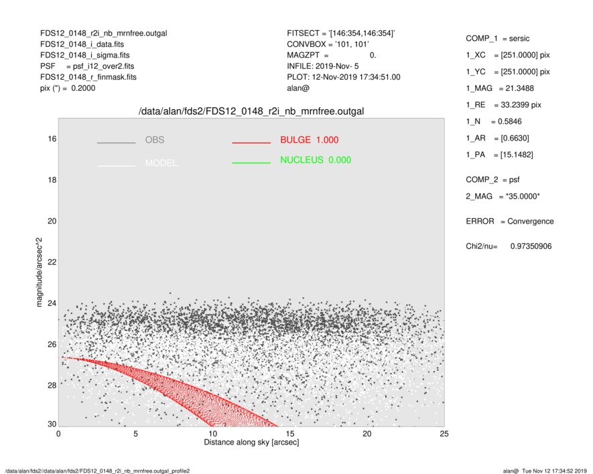Click the text FDS12_0148_i_sigma.fits

84,55
